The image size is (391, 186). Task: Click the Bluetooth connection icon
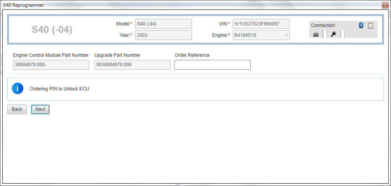[x=361, y=25]
